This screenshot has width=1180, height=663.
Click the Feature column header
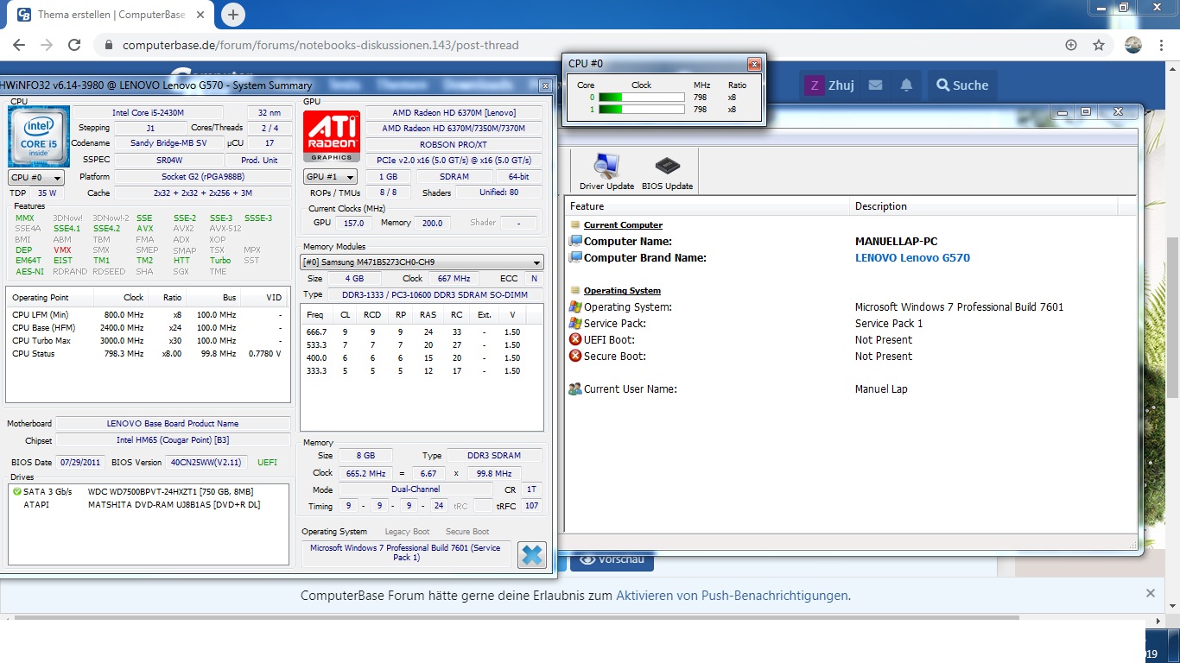coord(707,206)
